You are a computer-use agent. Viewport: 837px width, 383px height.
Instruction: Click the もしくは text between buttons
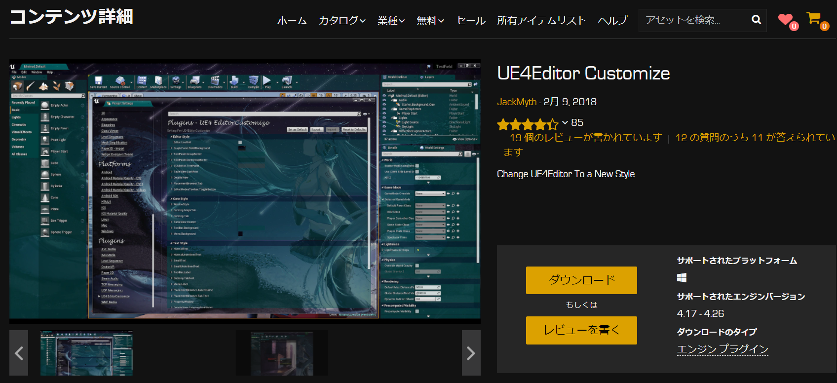tap(581, 305)
